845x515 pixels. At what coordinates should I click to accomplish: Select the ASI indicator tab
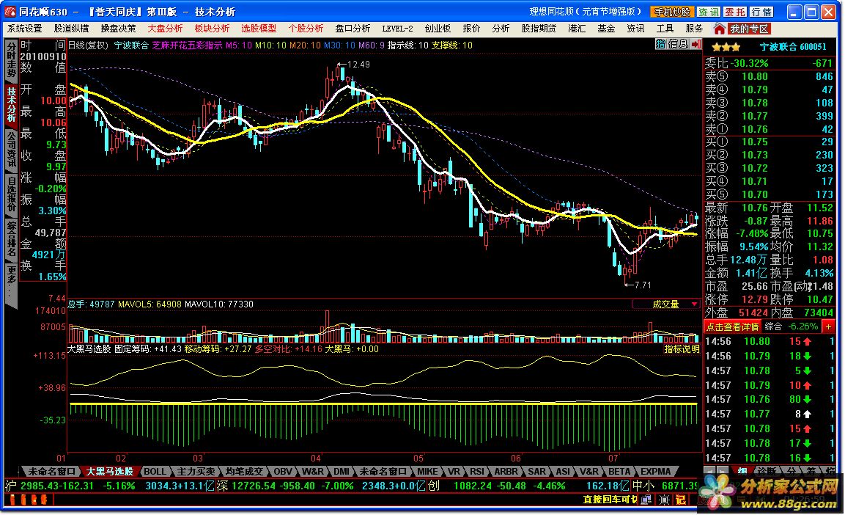tap(563, 471)
